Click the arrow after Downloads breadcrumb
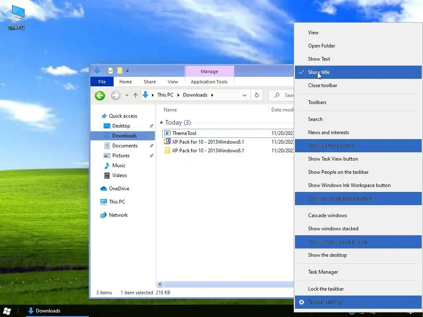 tap(212, 95)
